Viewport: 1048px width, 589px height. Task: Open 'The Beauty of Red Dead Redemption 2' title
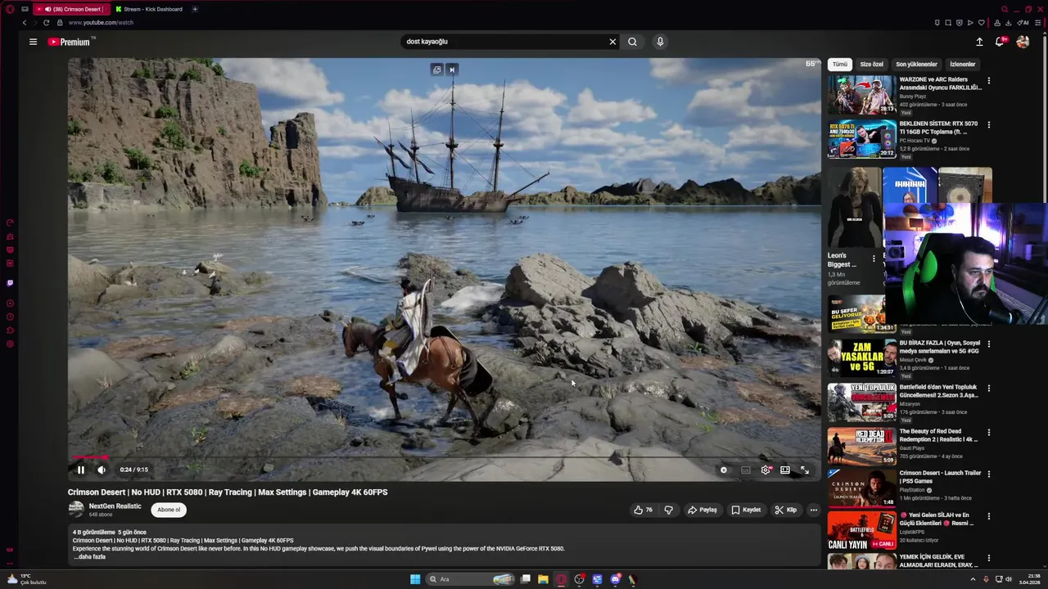pos(938,435)
